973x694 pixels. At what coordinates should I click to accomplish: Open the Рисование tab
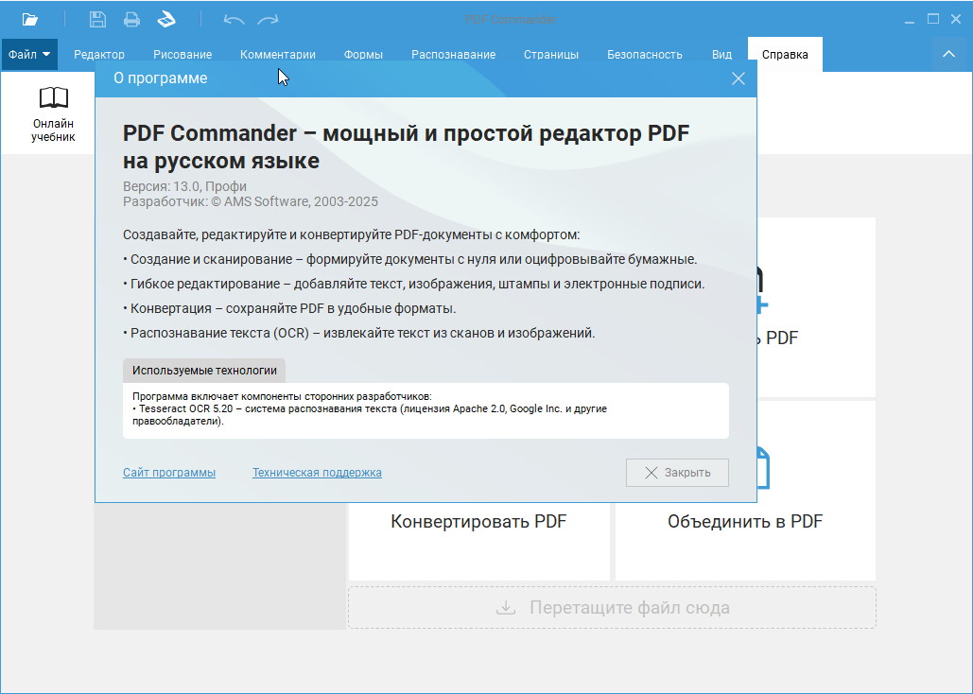pyautogui.click(x=182, y=55)
